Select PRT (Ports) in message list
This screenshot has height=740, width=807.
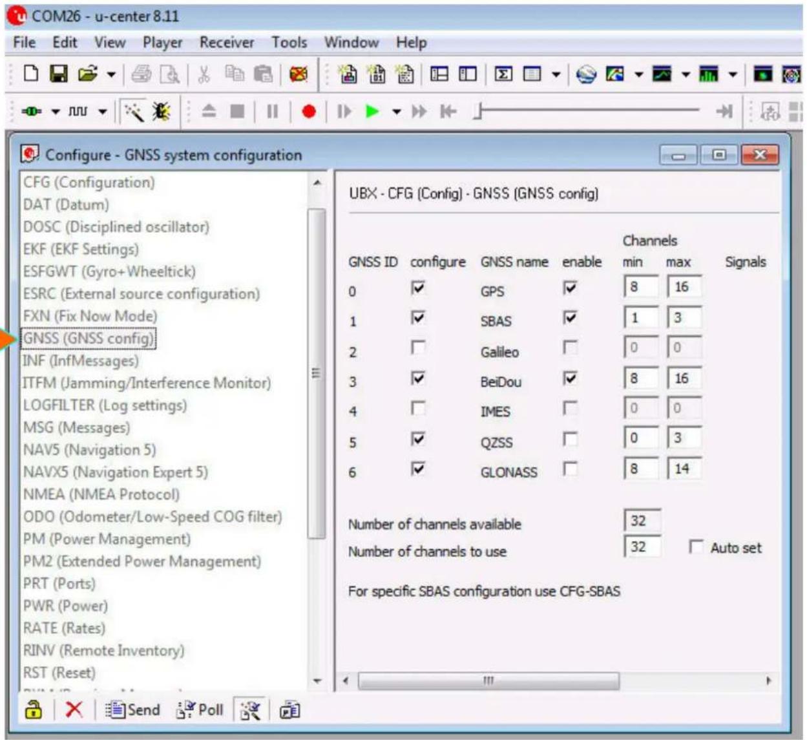[x=59, y=584]
